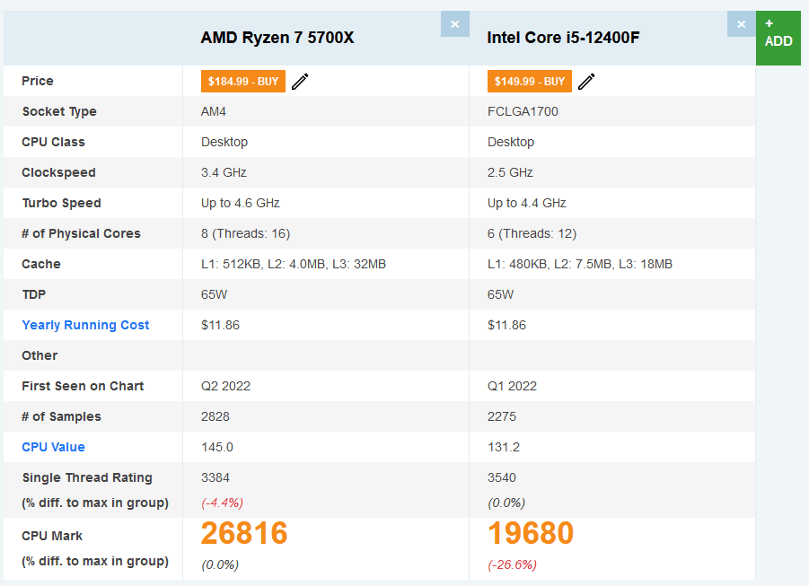The image size is (809, 586).
Task: Click Q1 2022 first seen value
Action: pyautogui.click(x=512, y=386)
